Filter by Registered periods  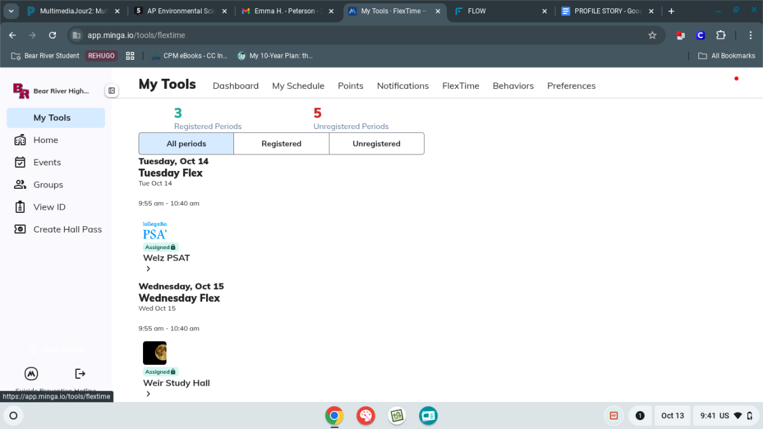[x=281, y=144]
